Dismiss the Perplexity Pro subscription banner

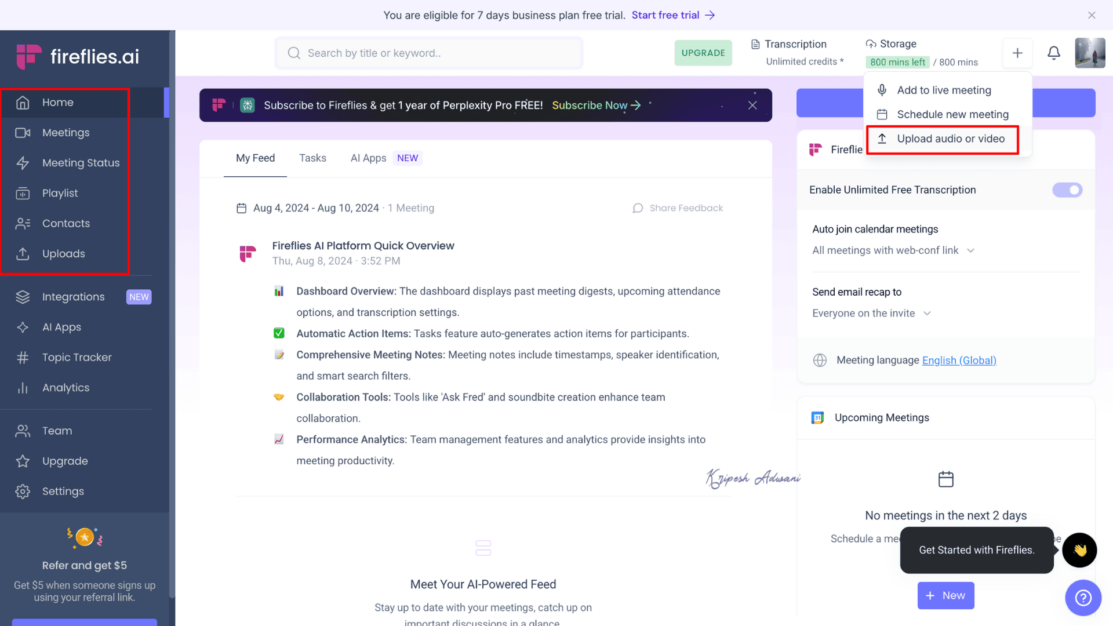[752, 105]
